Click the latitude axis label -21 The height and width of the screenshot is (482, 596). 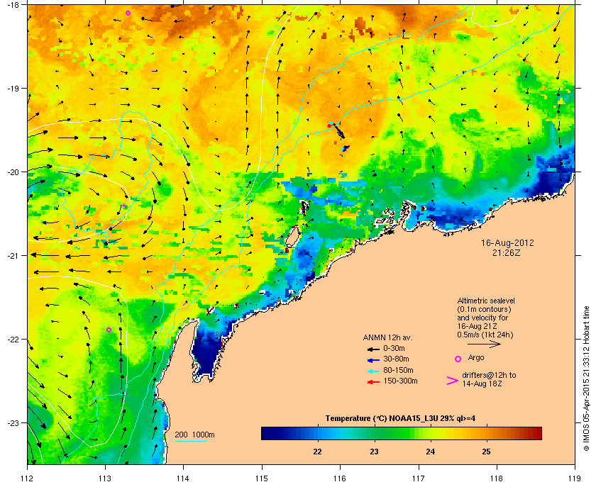[x=13, y=256]
